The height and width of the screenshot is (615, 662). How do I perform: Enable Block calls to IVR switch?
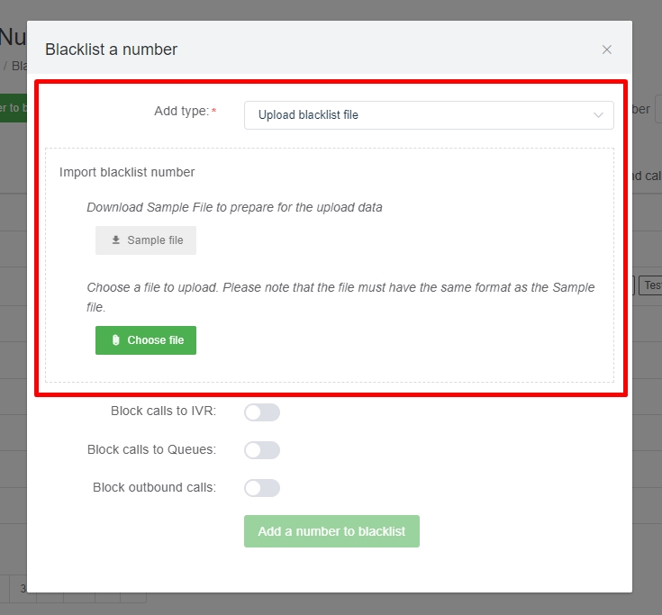pos(262,412)
